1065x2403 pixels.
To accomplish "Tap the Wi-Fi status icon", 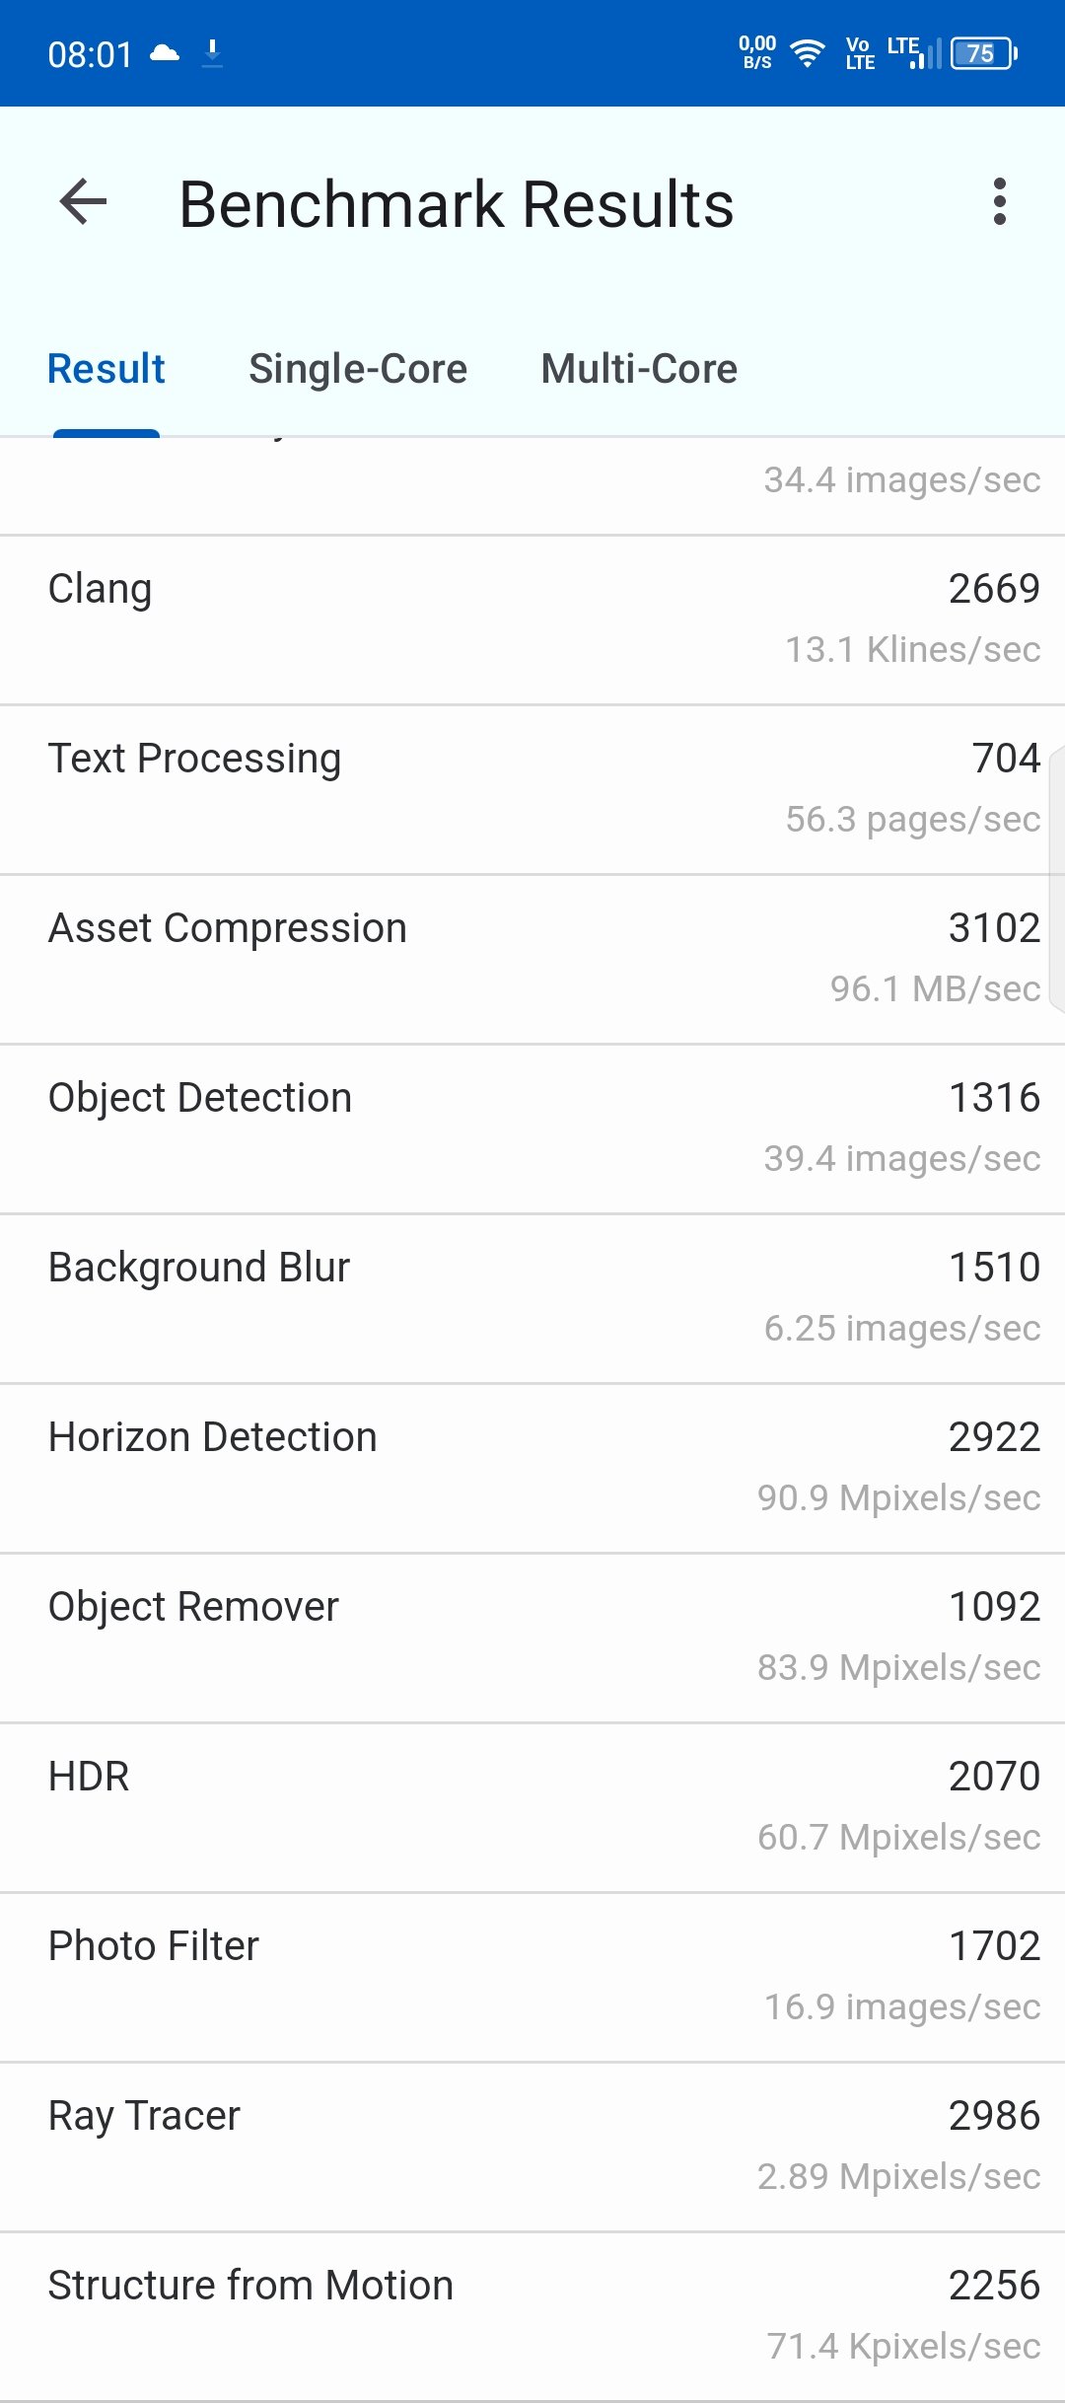I will 808,52.
